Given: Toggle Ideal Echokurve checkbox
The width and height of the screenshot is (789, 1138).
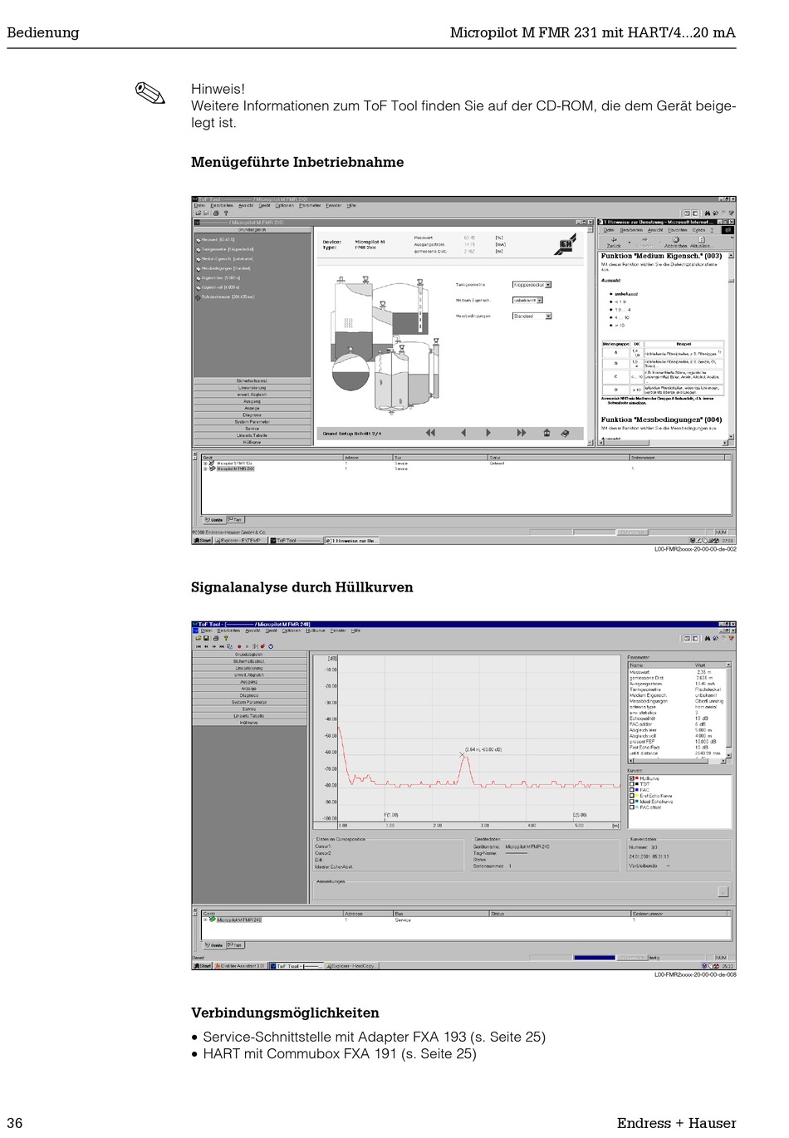Looking at the screenshot, I should coord(632,802).
